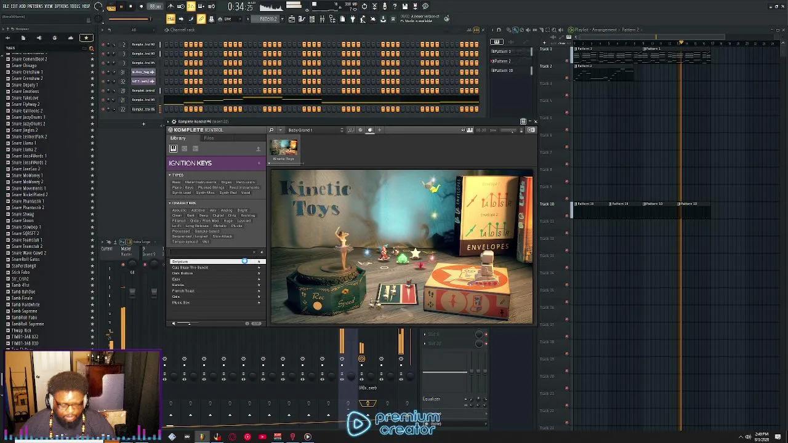Click the Komplete Kontrol search magnifier icon
788x443 pixels.
(271, 130)
